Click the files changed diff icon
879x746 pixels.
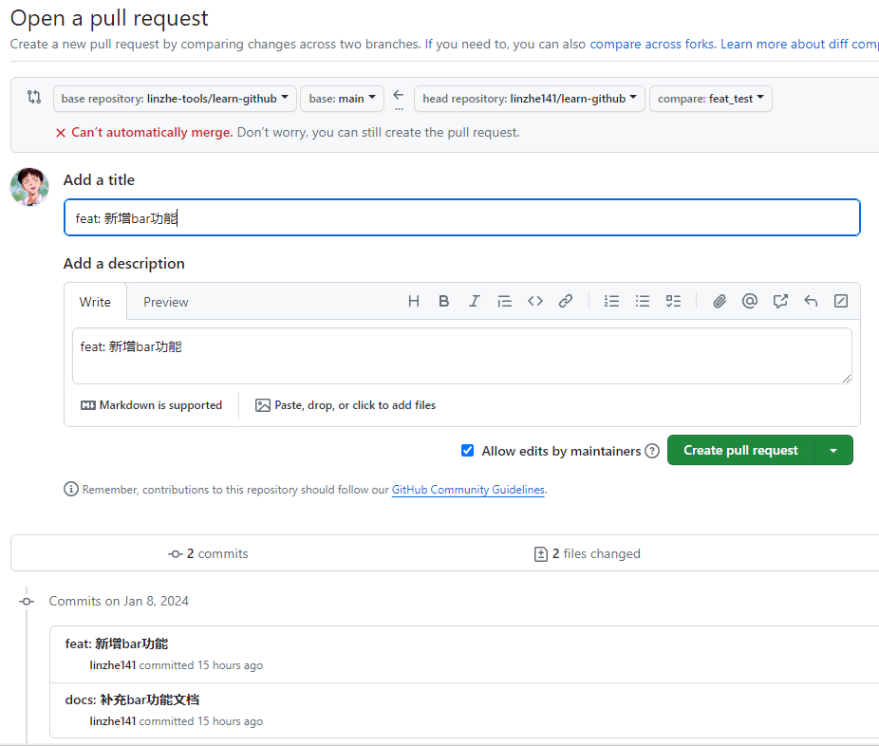coord(540,554)
